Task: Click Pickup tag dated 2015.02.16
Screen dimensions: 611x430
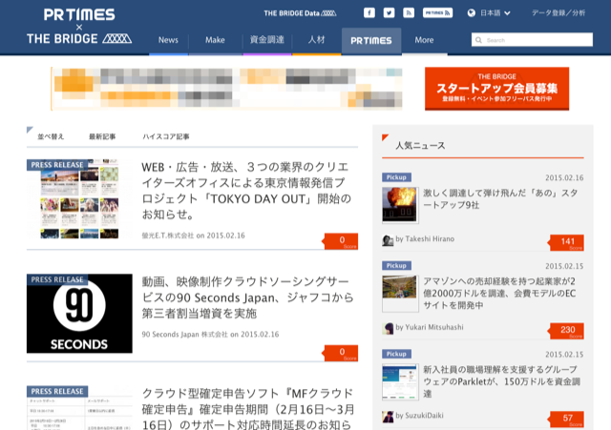Action: [x=396, y=177]
